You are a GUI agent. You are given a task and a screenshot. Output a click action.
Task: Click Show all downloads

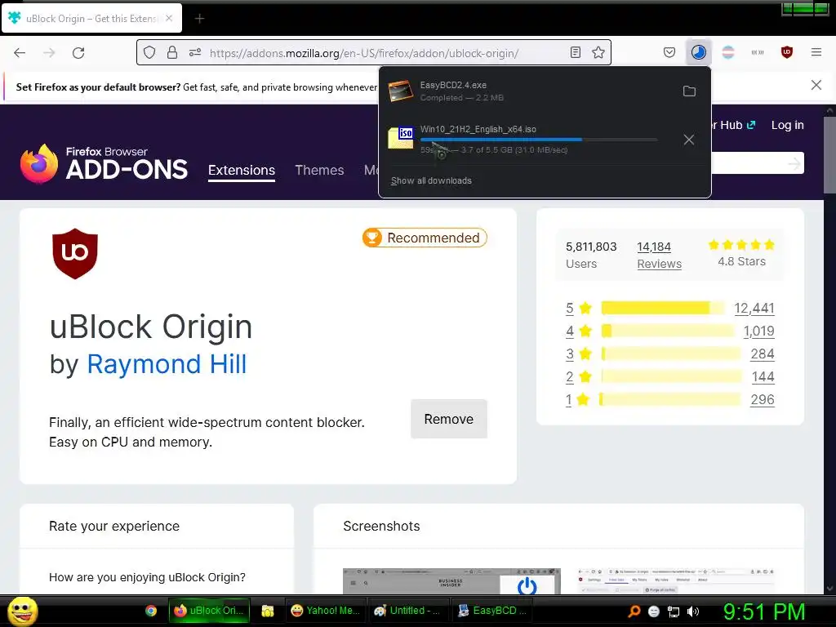tap(431, 180)
